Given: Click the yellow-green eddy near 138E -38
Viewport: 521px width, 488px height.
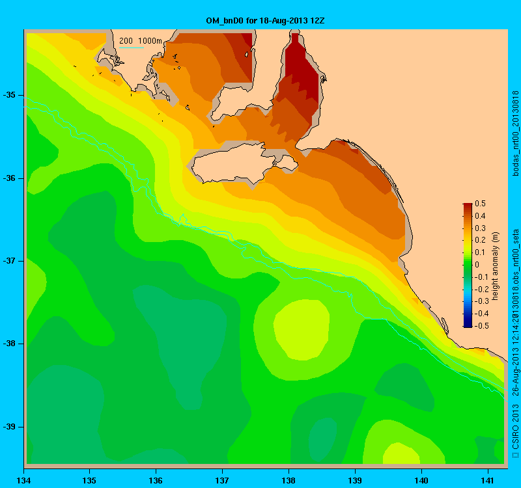Looking at the screenshot, I should point(302,330).
